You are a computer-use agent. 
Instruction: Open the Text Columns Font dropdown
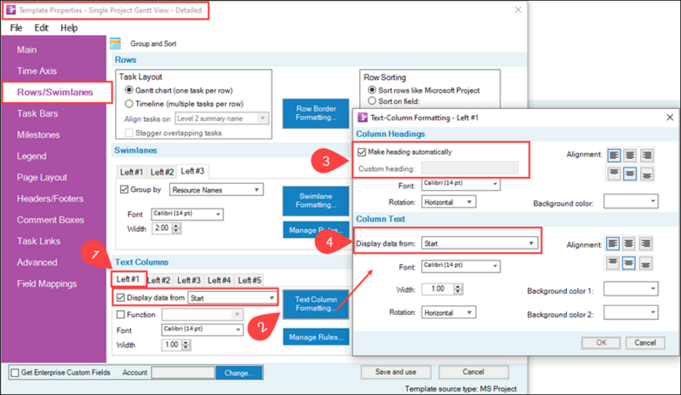pyautogui.click(x=203, y=329)
